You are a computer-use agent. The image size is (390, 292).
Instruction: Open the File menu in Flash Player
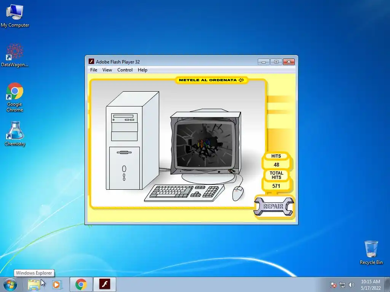(x=94, y=70)
